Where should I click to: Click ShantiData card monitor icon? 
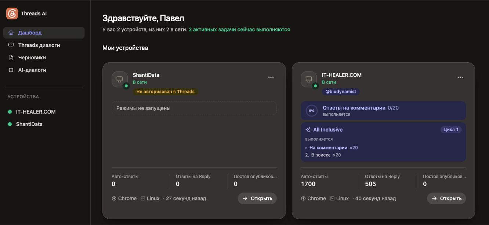(120, 79)
